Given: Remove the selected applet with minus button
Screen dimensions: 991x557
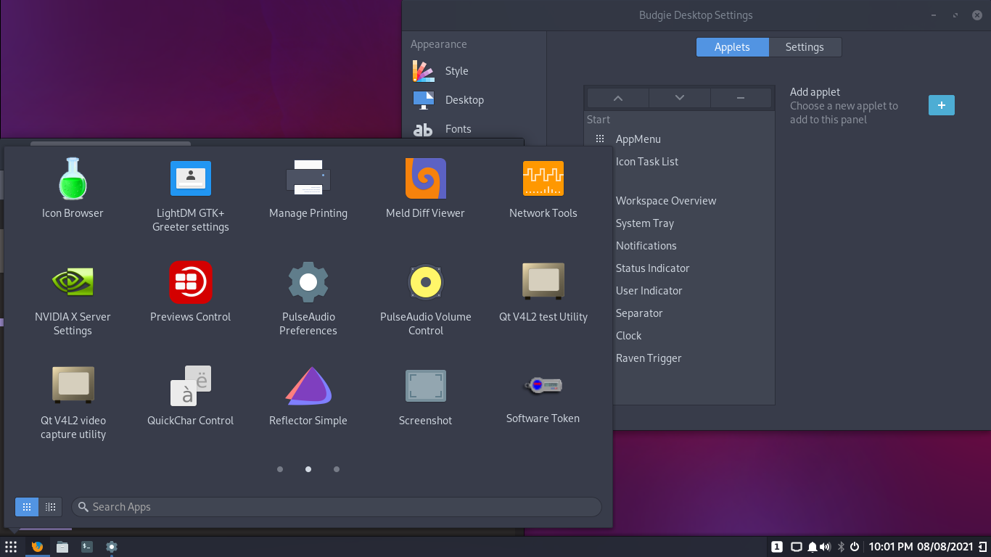Looking at the screenshot, I should (741, 98).
